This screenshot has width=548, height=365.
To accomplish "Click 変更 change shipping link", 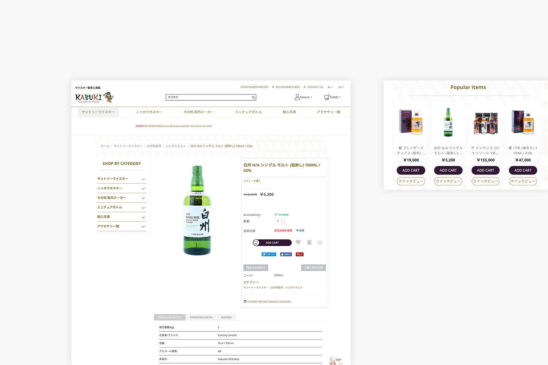I will click(300, 231).
